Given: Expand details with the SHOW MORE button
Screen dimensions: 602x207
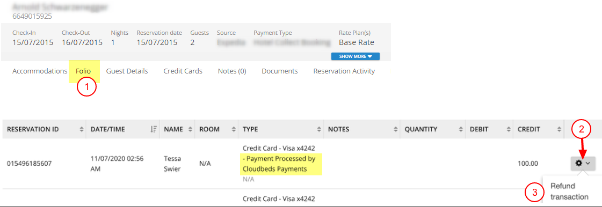Looking at the screenshot, I should tap(356, 56).
